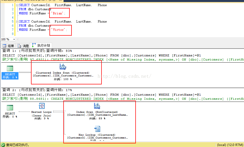
Task: Click the Clustered Index Scan cost 100 % label
Action: pos(63,79)
